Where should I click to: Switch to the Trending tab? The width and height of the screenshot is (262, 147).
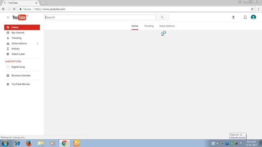pyautogui.click(x=149, y=26)
